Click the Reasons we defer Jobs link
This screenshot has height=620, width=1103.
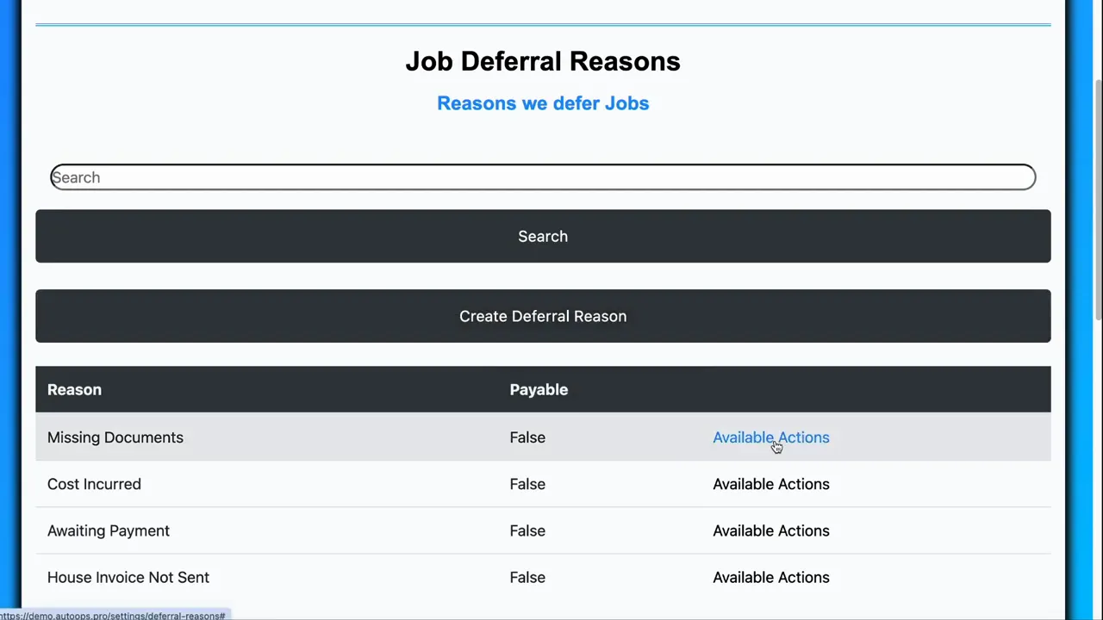point(543,103)
